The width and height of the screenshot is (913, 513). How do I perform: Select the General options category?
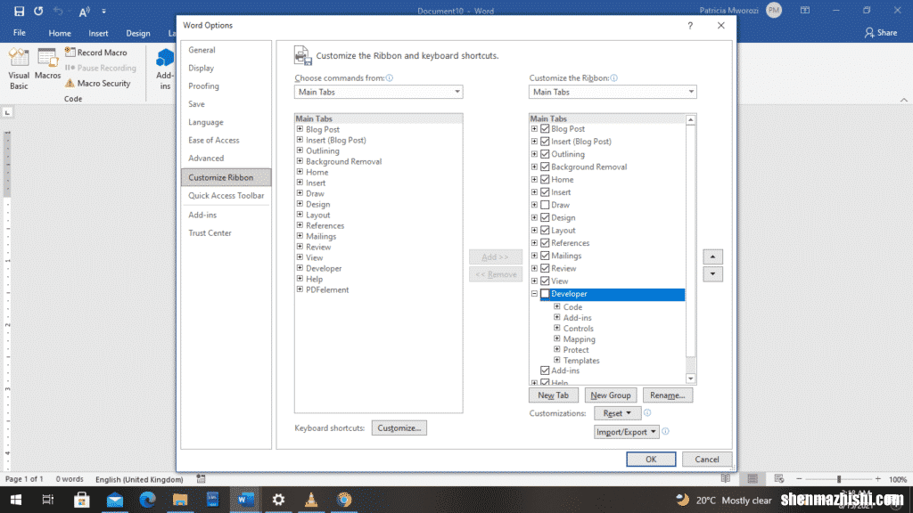pos(226,50)
